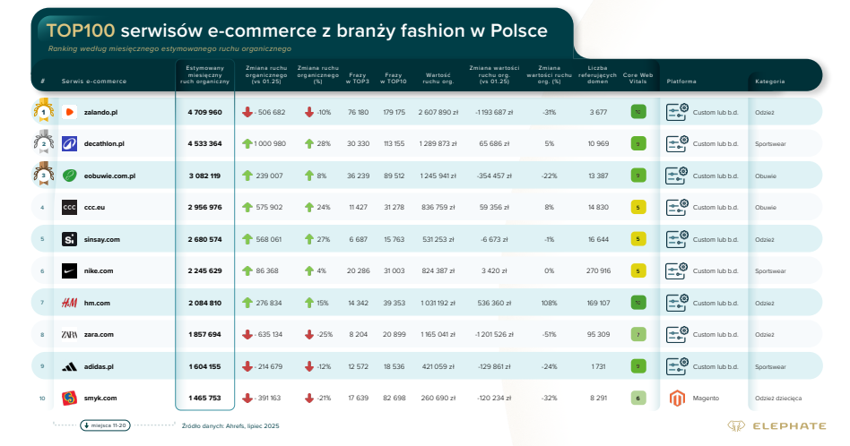850x446 pixels.
Task: Click the decathlon.pl site name
Action: point(104,144)
